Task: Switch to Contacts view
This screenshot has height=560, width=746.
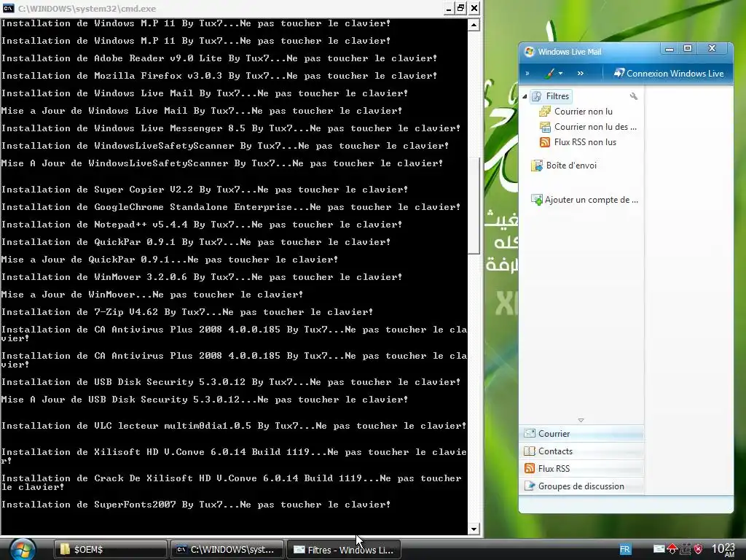Action: coord(581,451)
